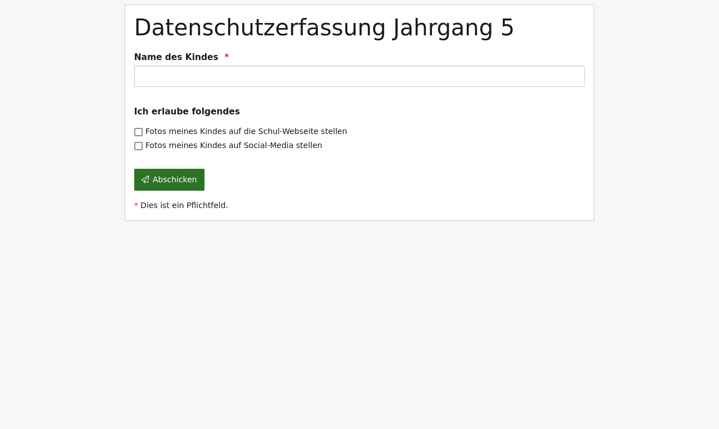Enable Fotos auf die Schul-Webseite stellen checkbox
The width and height of the screenshot is (719, 429).
coord(138,132)
